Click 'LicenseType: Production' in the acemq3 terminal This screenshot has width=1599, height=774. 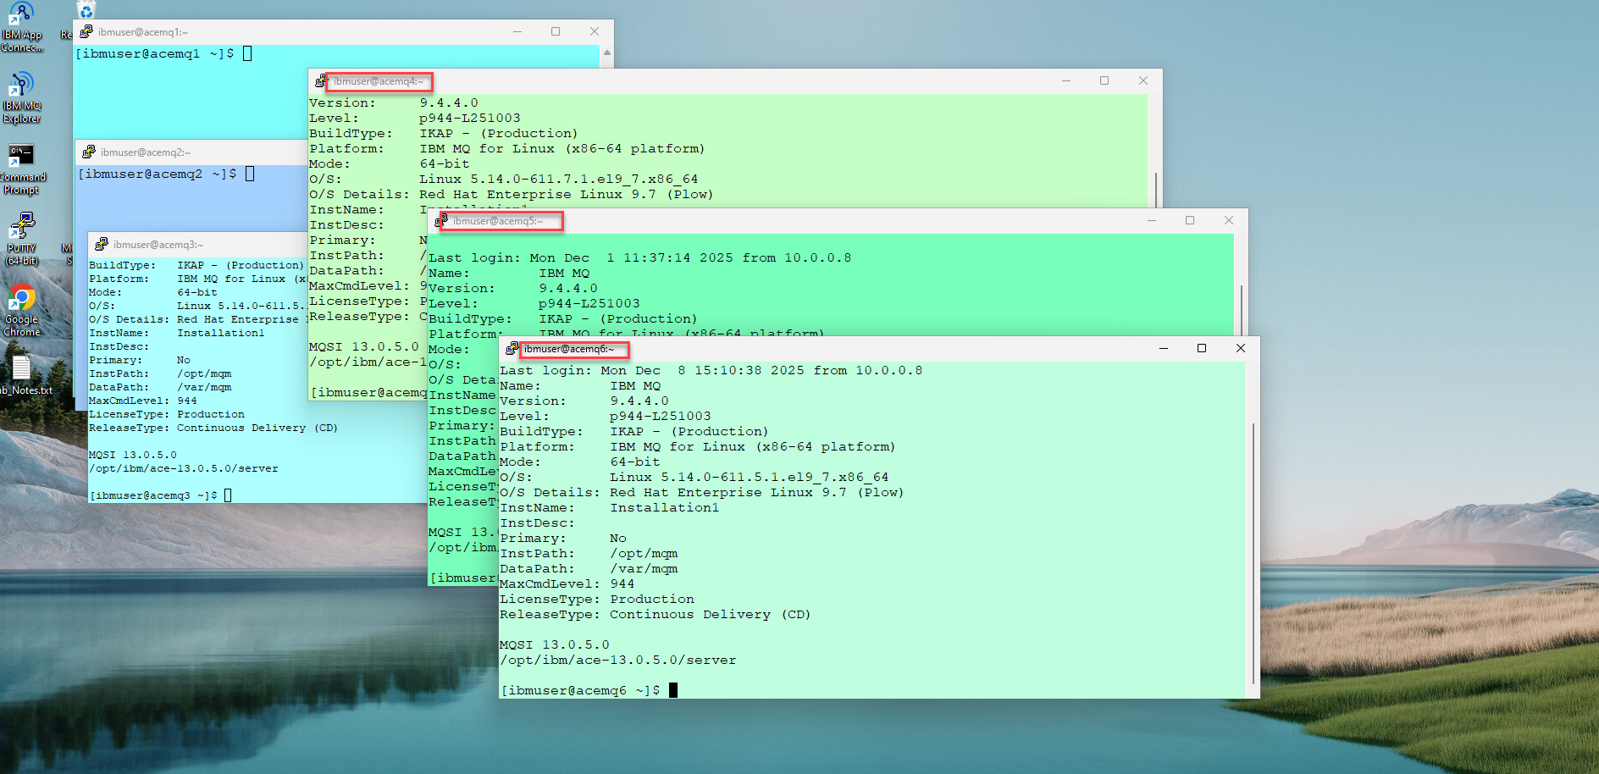pyautogui.click(x=167, y=414)
